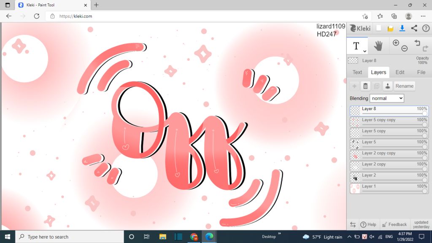Image resolution: width=432 pixels, height=243 pixels.
Task: Duplicate the selected layer
Action: (376, 86)
